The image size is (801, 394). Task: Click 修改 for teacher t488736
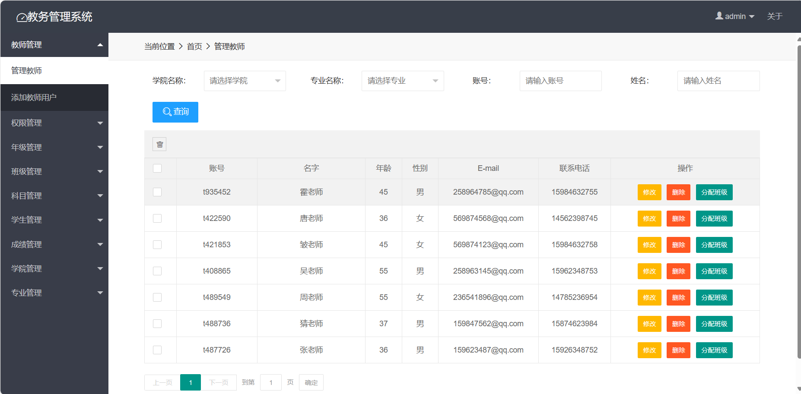(649, 324)
